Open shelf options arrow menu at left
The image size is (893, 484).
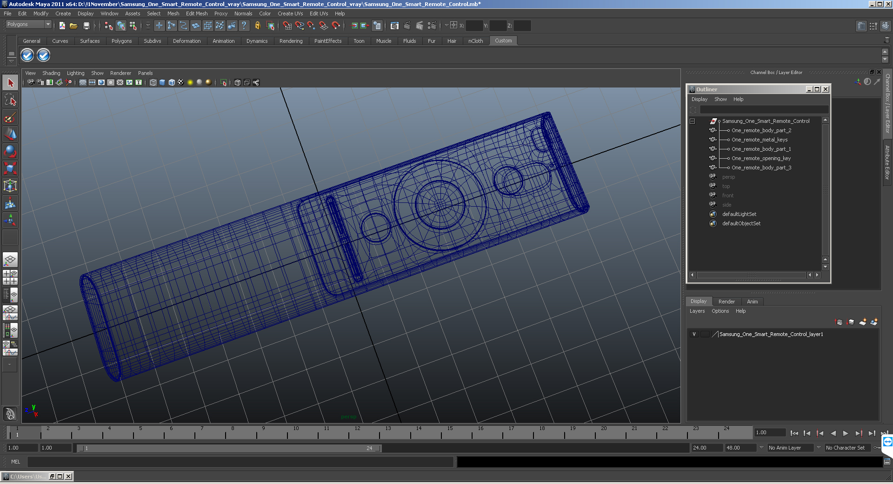pos(12,61)
